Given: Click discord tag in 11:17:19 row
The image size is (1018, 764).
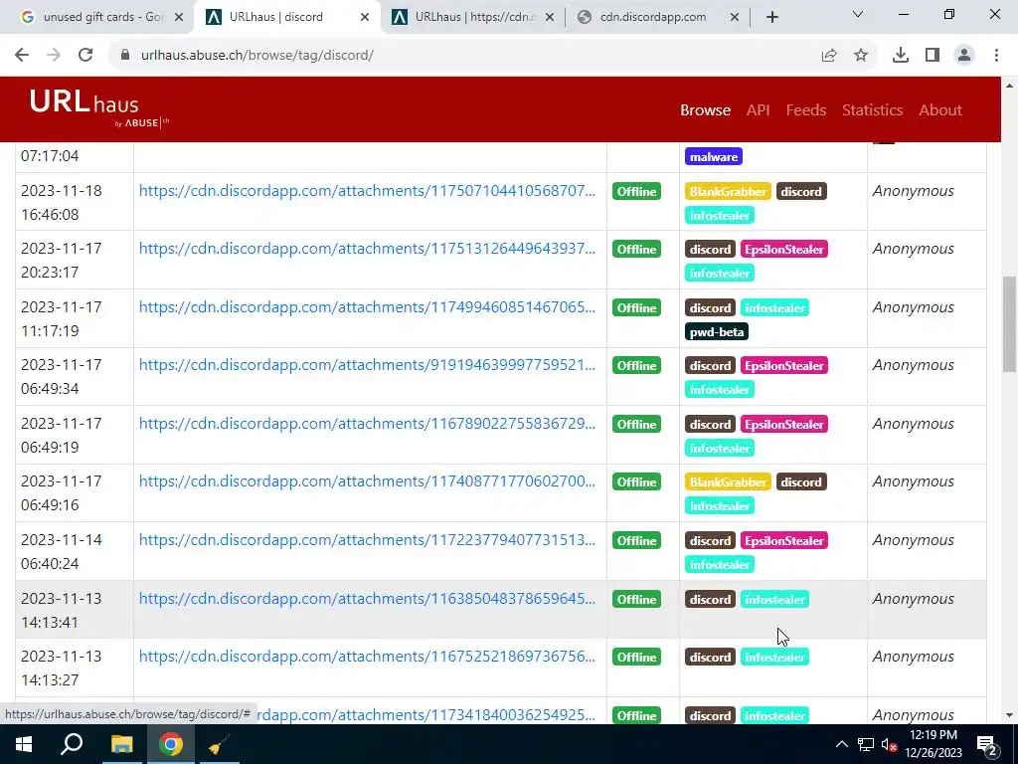Looking at the screenshot, I should point(710,307).
